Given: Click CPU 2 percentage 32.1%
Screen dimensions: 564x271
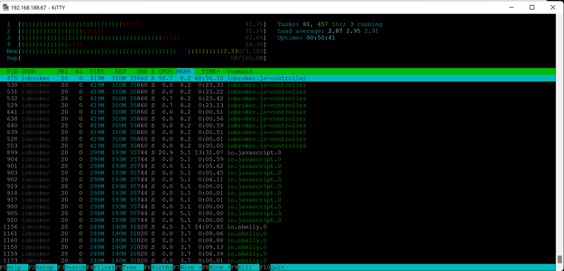Looking at the screenshot, I should tap(254, 31).
